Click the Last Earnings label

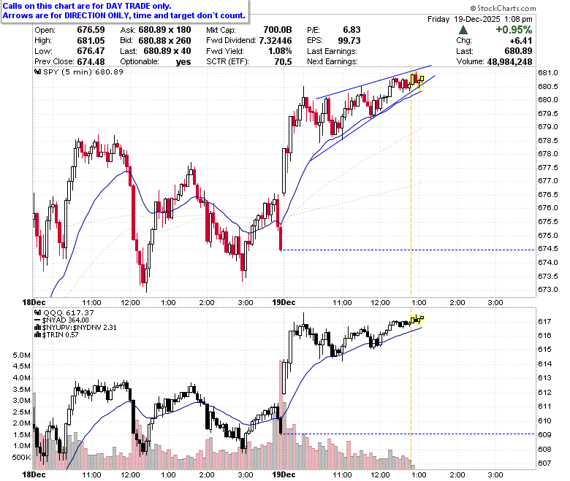pos(332,51)
